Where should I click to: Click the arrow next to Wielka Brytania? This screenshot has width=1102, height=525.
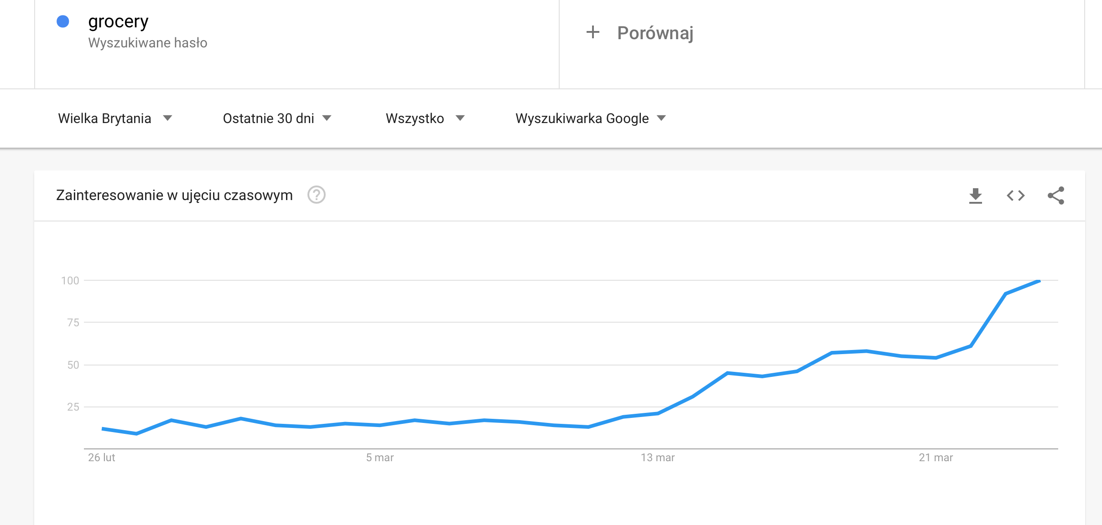[167, 118]
